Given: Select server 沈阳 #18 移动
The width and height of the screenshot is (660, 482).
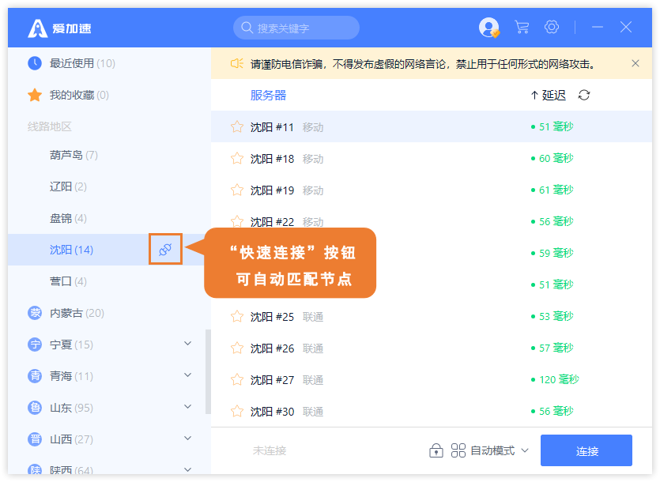Looking at the screenshot, I should point(432,158).
